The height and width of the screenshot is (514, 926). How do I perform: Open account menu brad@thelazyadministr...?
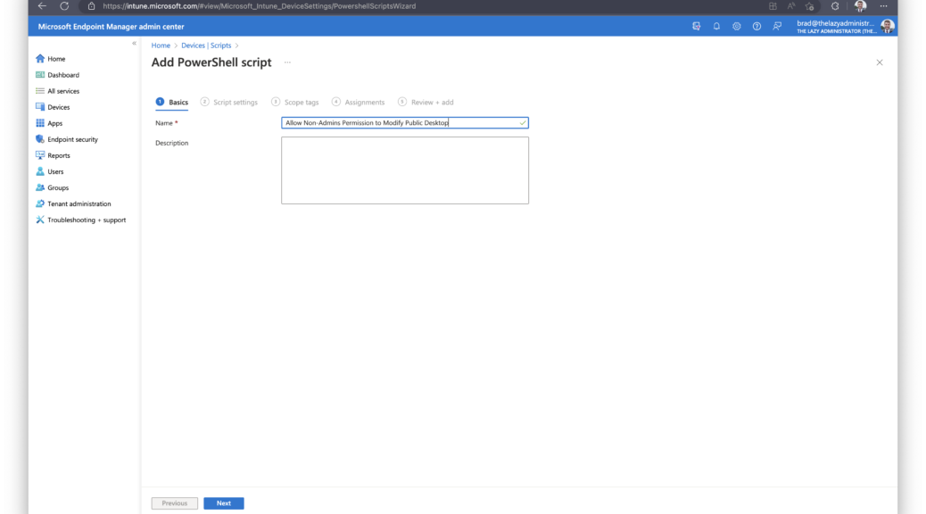tap(845, 27)
